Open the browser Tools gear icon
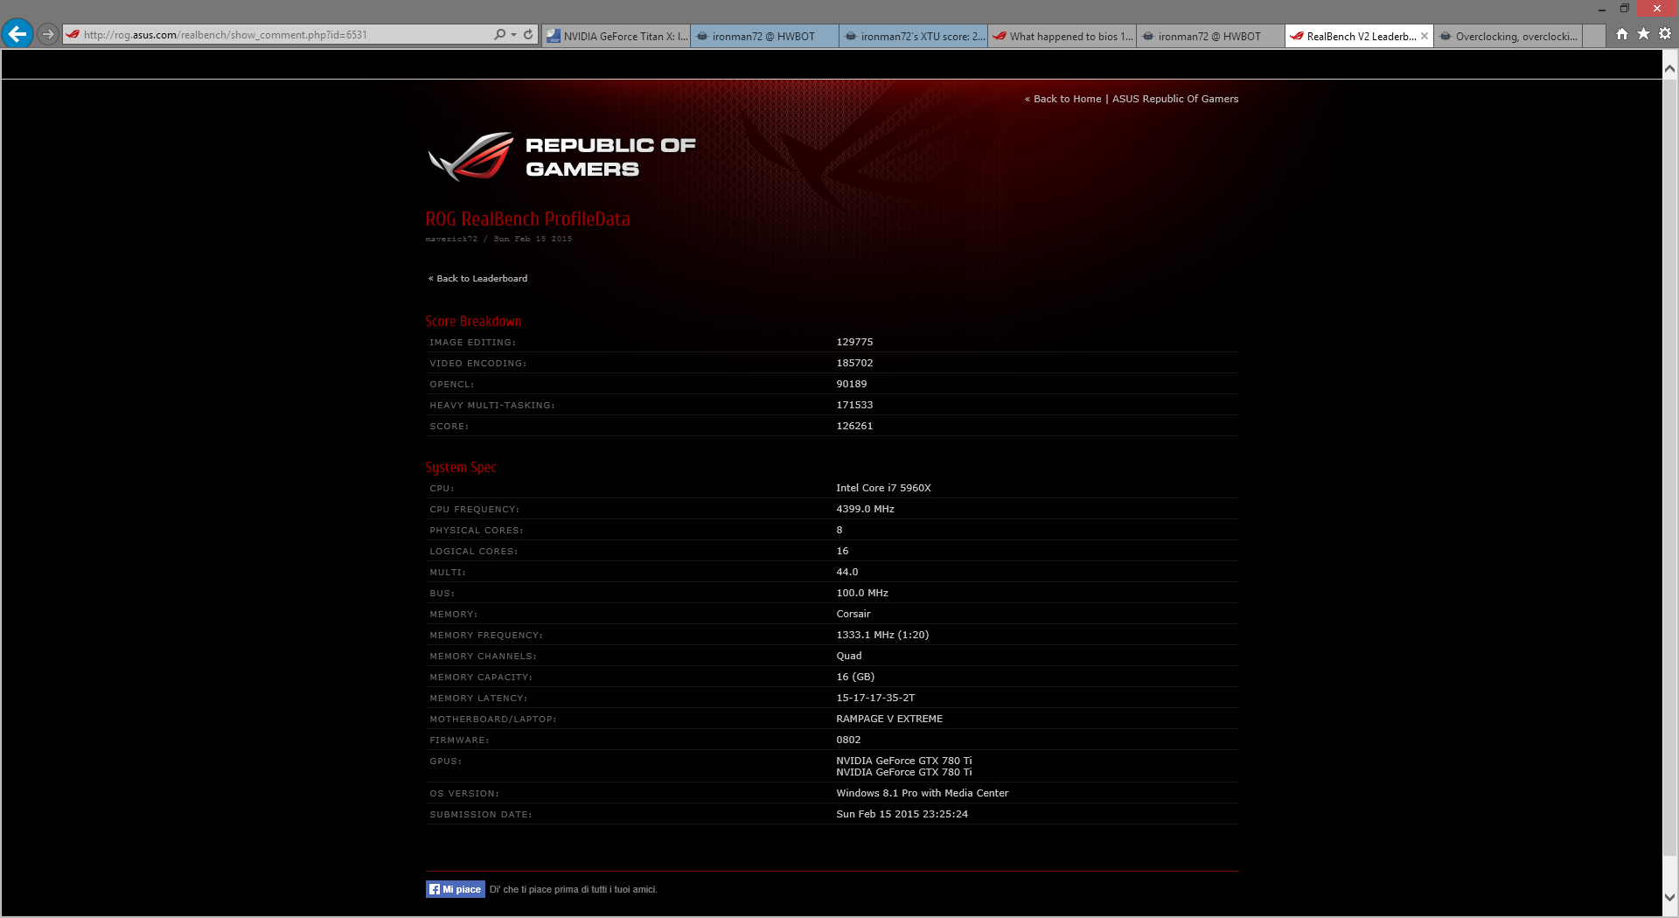Screen dimensions: 1679x918 tap(1665, 34)
